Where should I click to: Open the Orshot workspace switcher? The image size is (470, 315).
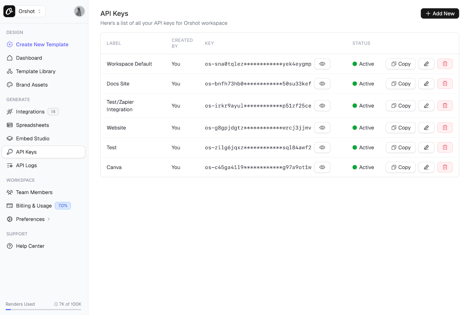(30, 11)
